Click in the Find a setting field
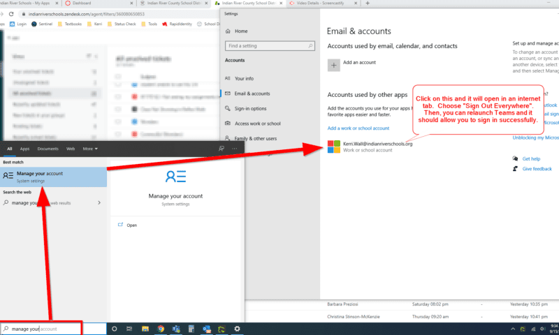Image resolution: width=559 pixels, height=335 pixels. (270, 46)
